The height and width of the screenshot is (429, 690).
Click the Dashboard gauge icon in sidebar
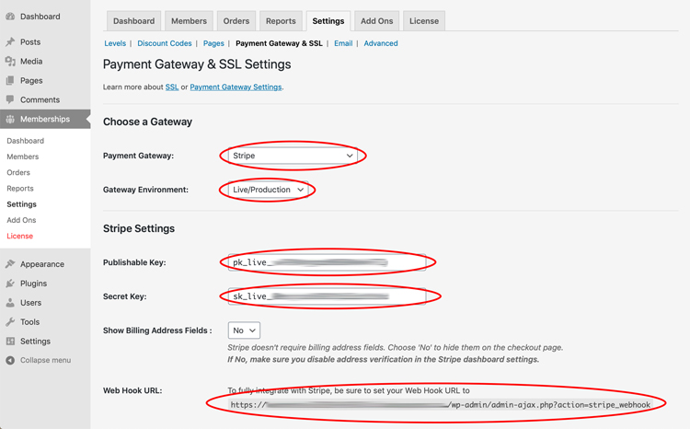10,17
